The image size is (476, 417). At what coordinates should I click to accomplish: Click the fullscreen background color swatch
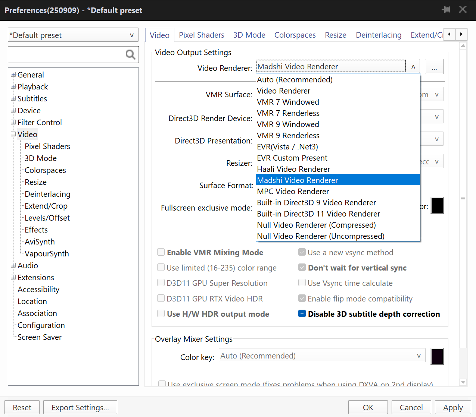437,206
